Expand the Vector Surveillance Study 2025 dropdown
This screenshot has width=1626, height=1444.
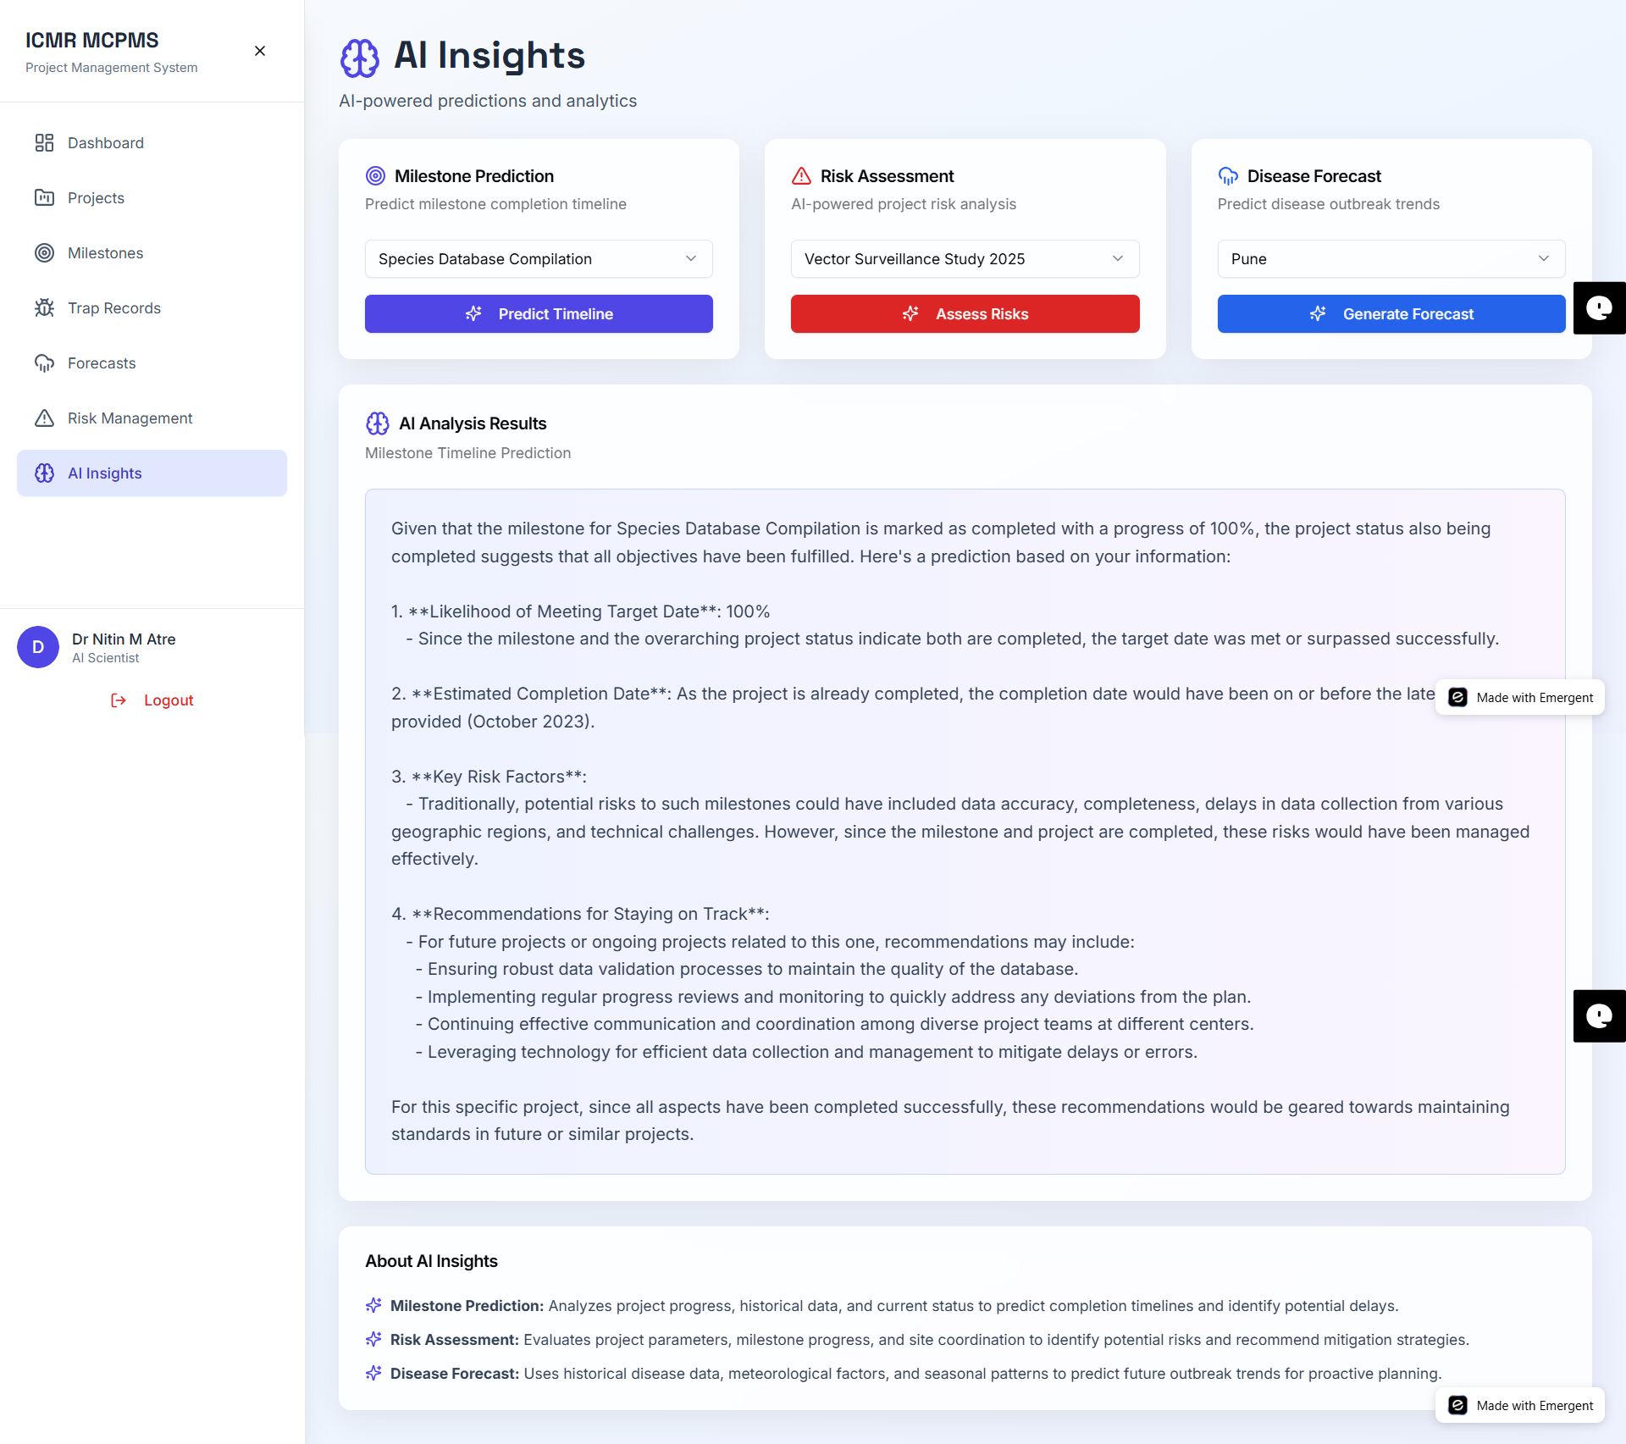965,259
